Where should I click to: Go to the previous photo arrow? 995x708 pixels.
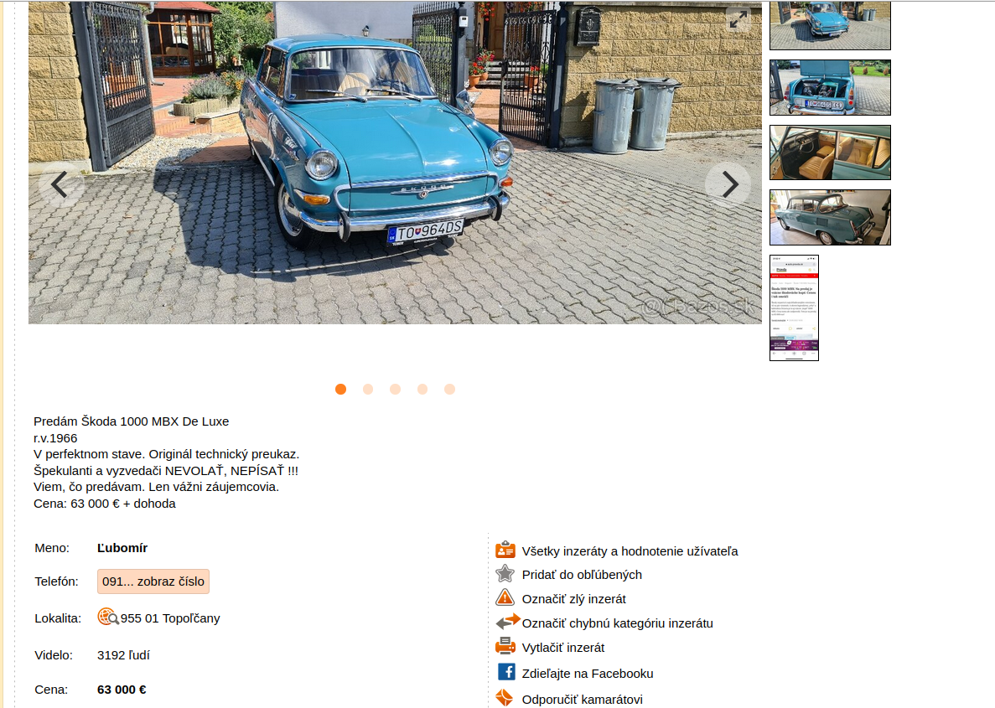61,184
